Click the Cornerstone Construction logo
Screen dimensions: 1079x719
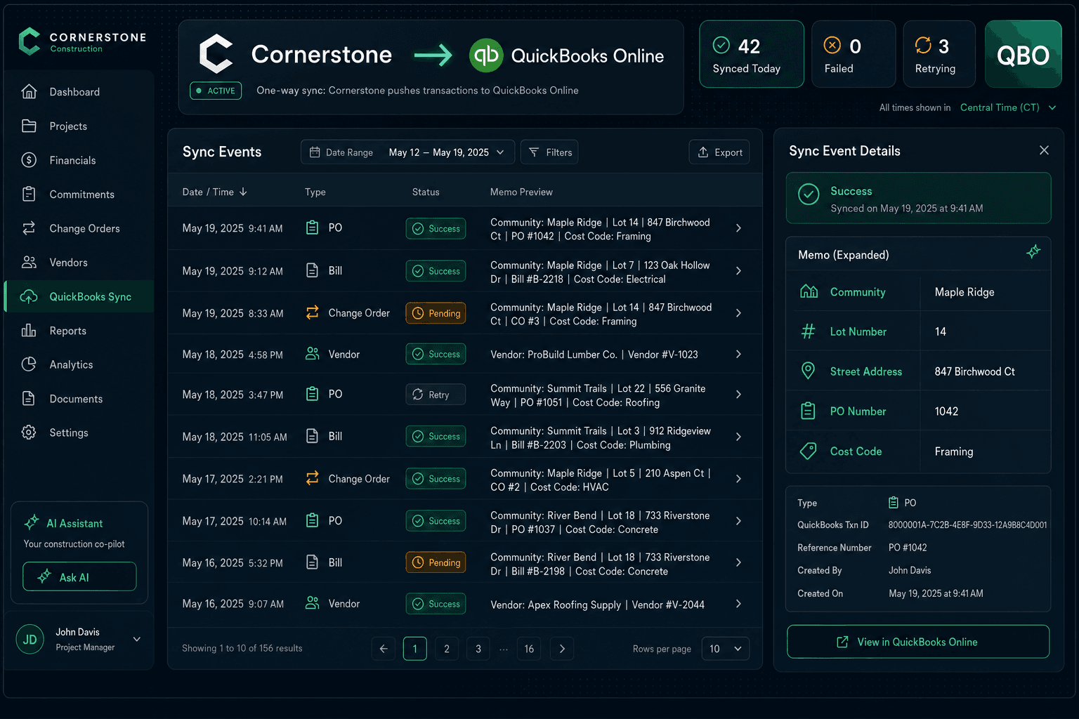click(82, 41)
